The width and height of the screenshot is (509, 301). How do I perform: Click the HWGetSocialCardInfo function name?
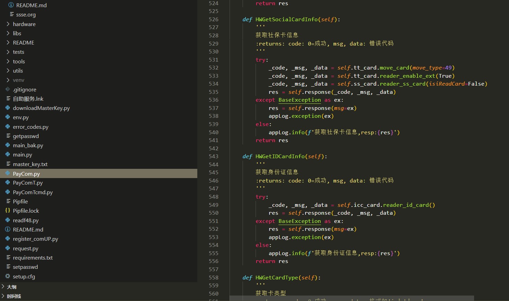(287, 19)
